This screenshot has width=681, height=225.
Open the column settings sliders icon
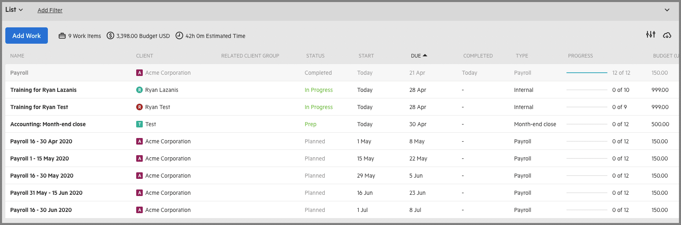pos(651,35)
